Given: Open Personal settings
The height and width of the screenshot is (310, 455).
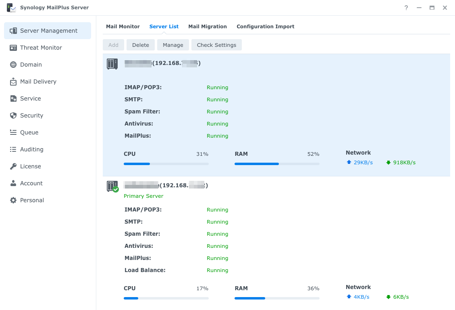Looking at the screenshot, I should pos(32,200).
